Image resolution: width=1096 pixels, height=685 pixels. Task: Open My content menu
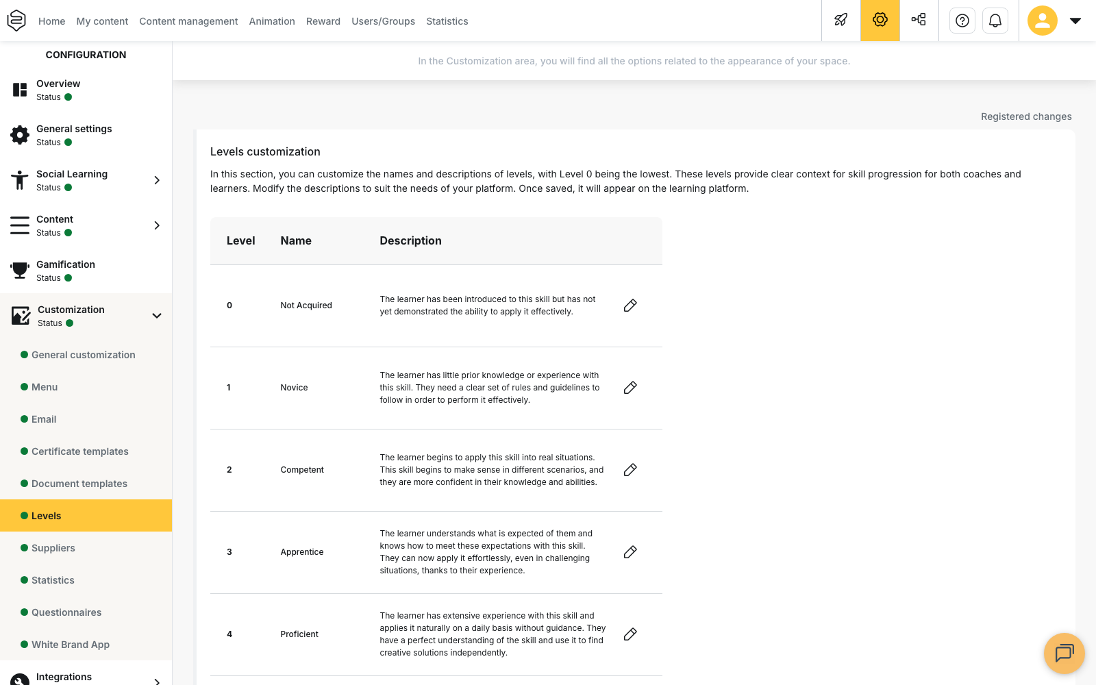[102, 21]
